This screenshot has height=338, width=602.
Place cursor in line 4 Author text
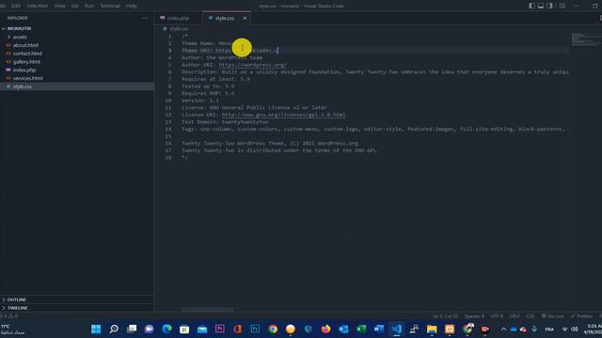(x=222, y=57)
